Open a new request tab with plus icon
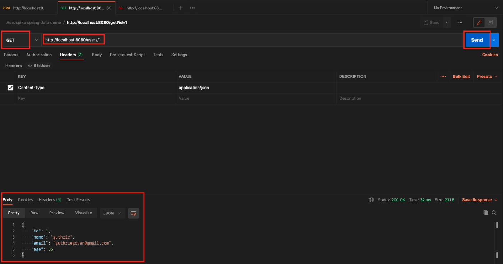Screen dimensions: 503x264 tap(180, 8)
